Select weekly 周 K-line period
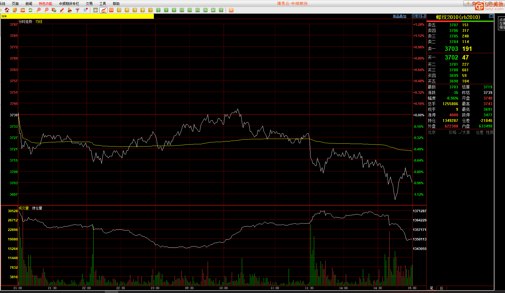 [x=127, y=10]
